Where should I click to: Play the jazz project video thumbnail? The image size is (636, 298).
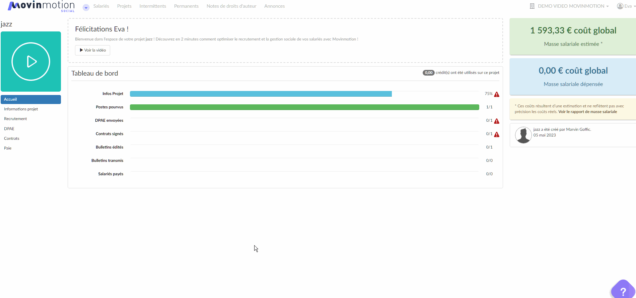point(31,62)
